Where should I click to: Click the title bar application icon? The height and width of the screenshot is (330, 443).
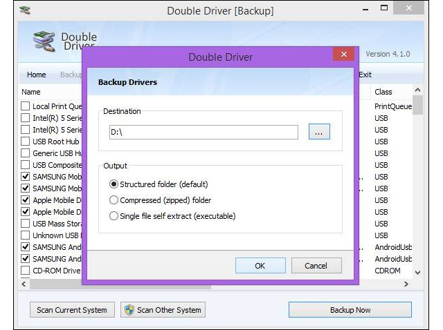25,10
